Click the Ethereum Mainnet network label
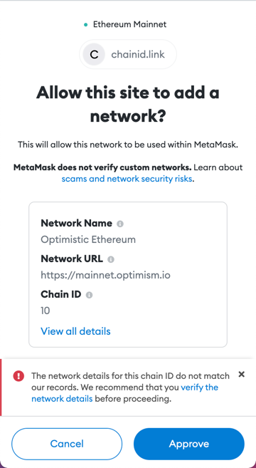The height and width of the screenshot is (468, 256). [x=129, y=24]
